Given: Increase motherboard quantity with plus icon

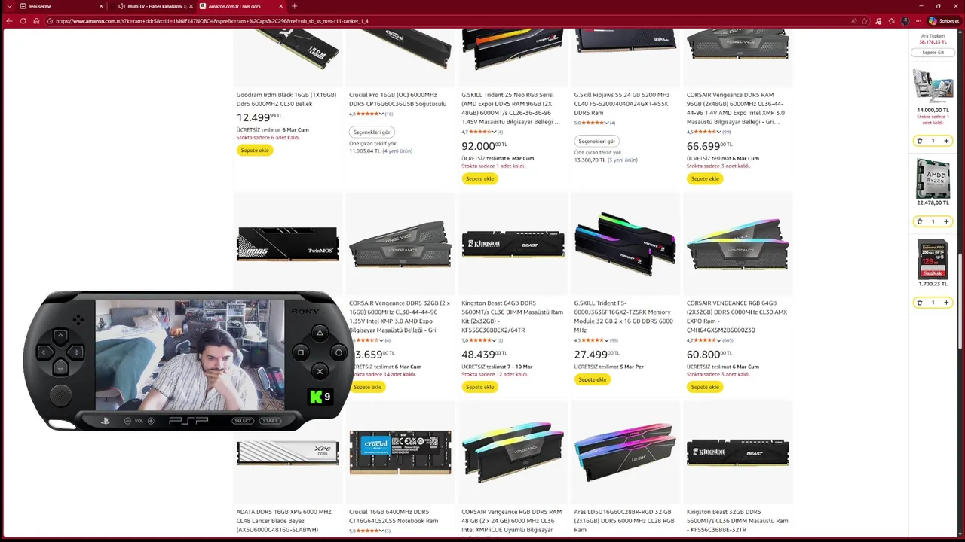Looking at the screenshot, I should [946, 141].
